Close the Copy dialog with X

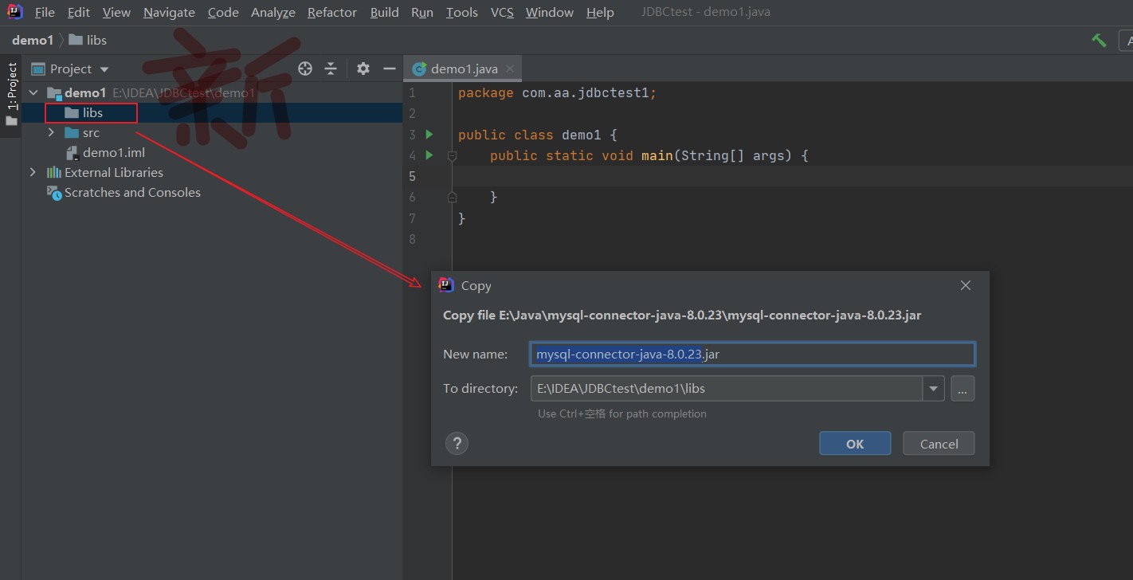(966, 285)
